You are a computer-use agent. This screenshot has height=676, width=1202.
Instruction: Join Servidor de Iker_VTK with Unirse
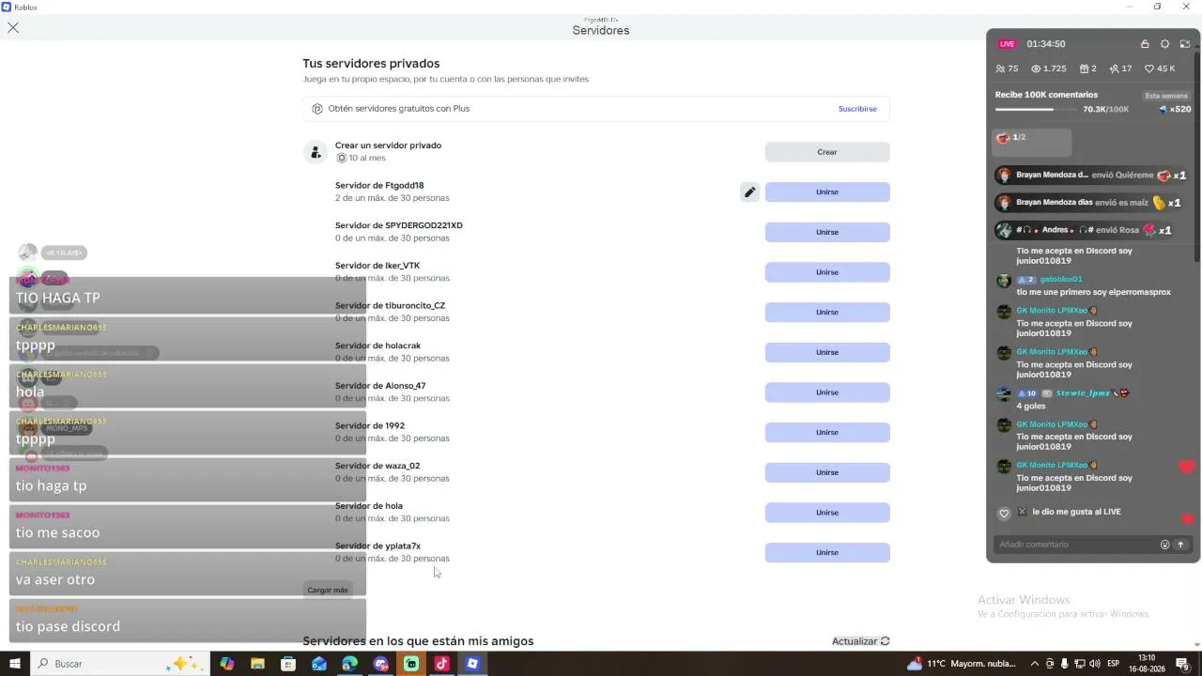827,272
